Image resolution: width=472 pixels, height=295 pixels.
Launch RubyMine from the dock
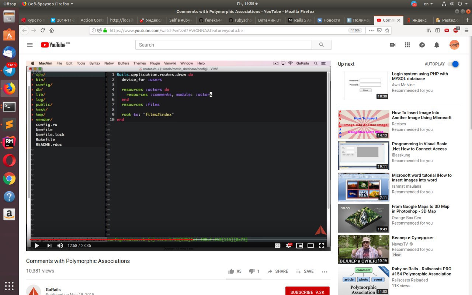(9, 142)
